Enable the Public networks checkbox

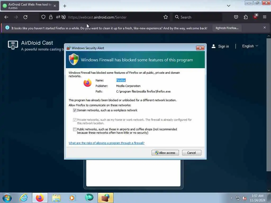click(x=75, y=129)
